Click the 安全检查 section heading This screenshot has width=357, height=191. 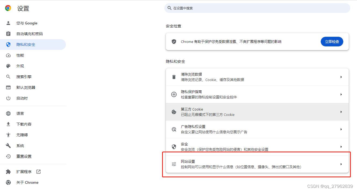click(173, 26)
